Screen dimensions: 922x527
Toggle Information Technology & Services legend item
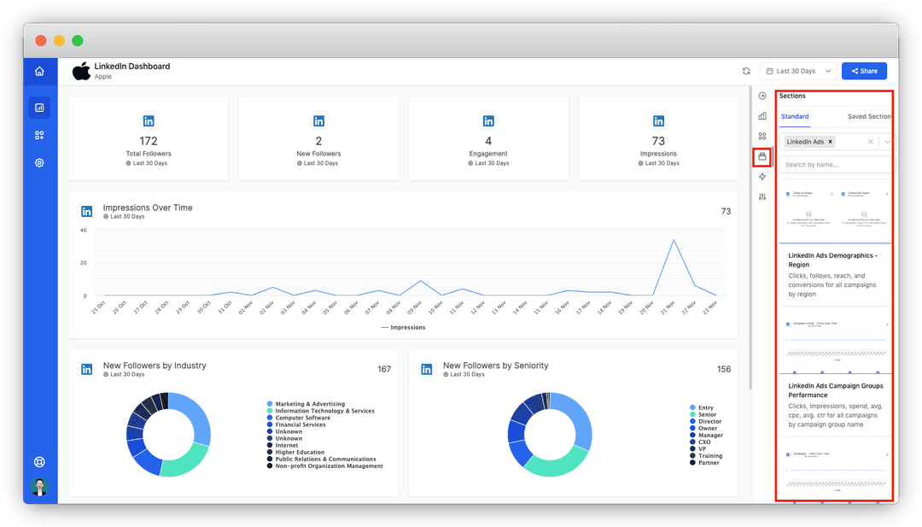click(x=320, y=411)
